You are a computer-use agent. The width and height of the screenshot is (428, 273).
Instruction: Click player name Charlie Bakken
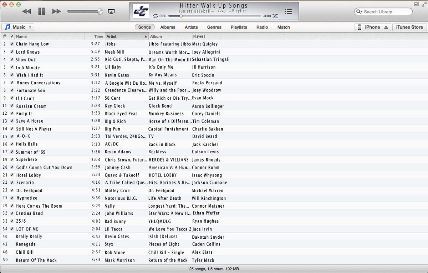[208, 129]
